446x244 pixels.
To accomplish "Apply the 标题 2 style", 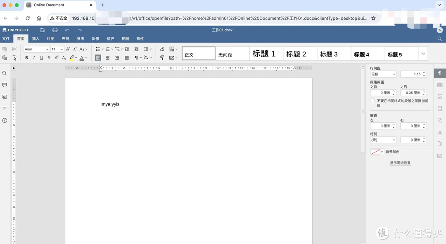I will [x=300, y=54].
